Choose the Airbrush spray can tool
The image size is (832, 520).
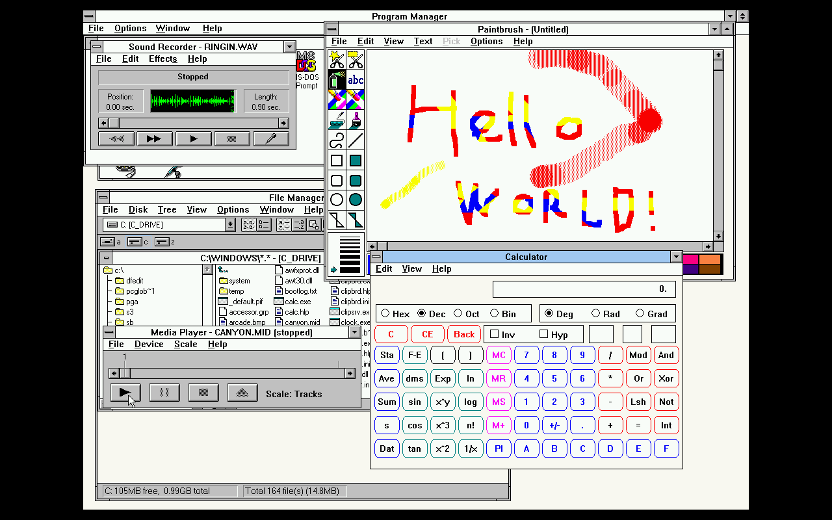tap(337, 80)
